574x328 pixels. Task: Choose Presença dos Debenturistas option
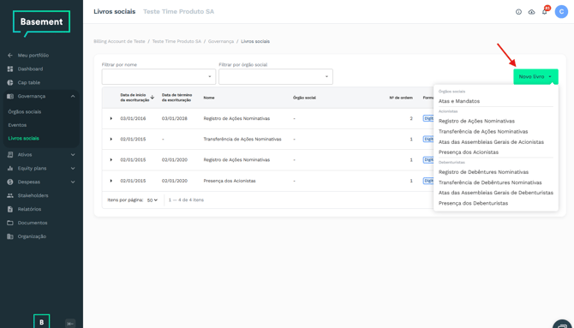473,203
